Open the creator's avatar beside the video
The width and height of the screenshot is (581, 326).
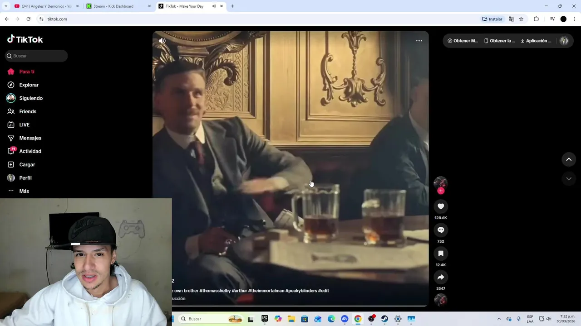[441, 183]
